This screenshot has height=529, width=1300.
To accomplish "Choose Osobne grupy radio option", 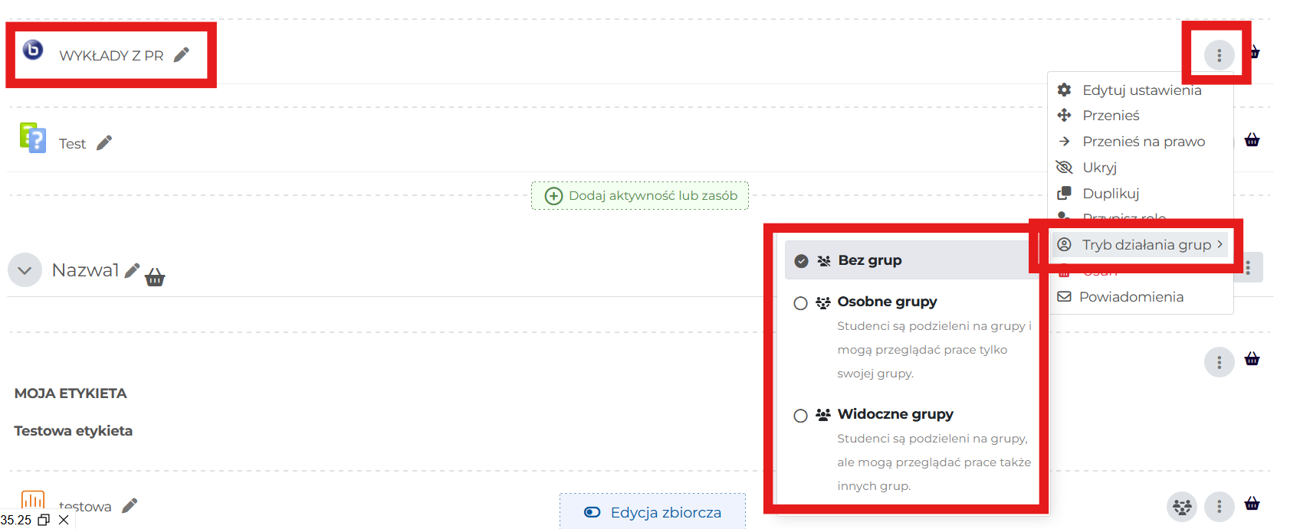I will [801, 303].
